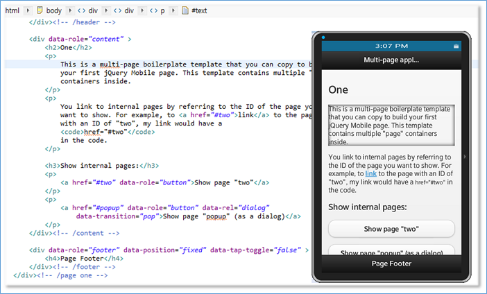Click the highlighted paragraph in phone preview

click(x=391, y=126)
